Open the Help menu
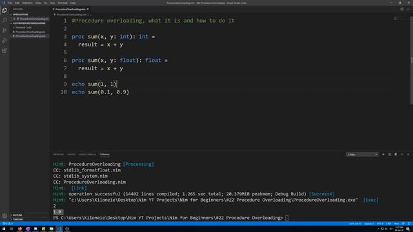413x232 pixels. point(73,3)
